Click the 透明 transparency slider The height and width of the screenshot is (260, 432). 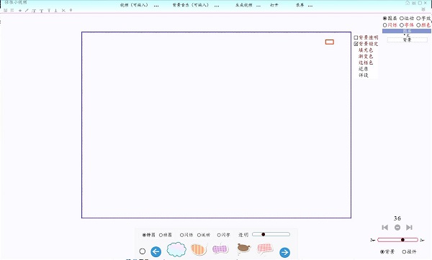point(271,234)
